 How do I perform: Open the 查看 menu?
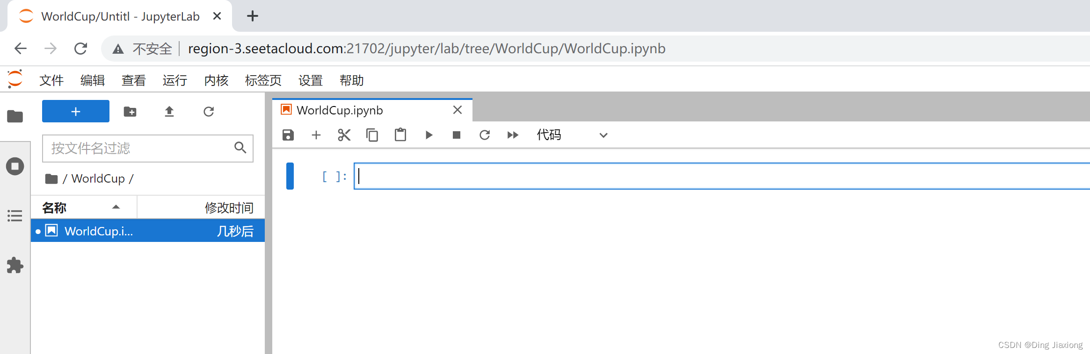click(x=134, y=80)
